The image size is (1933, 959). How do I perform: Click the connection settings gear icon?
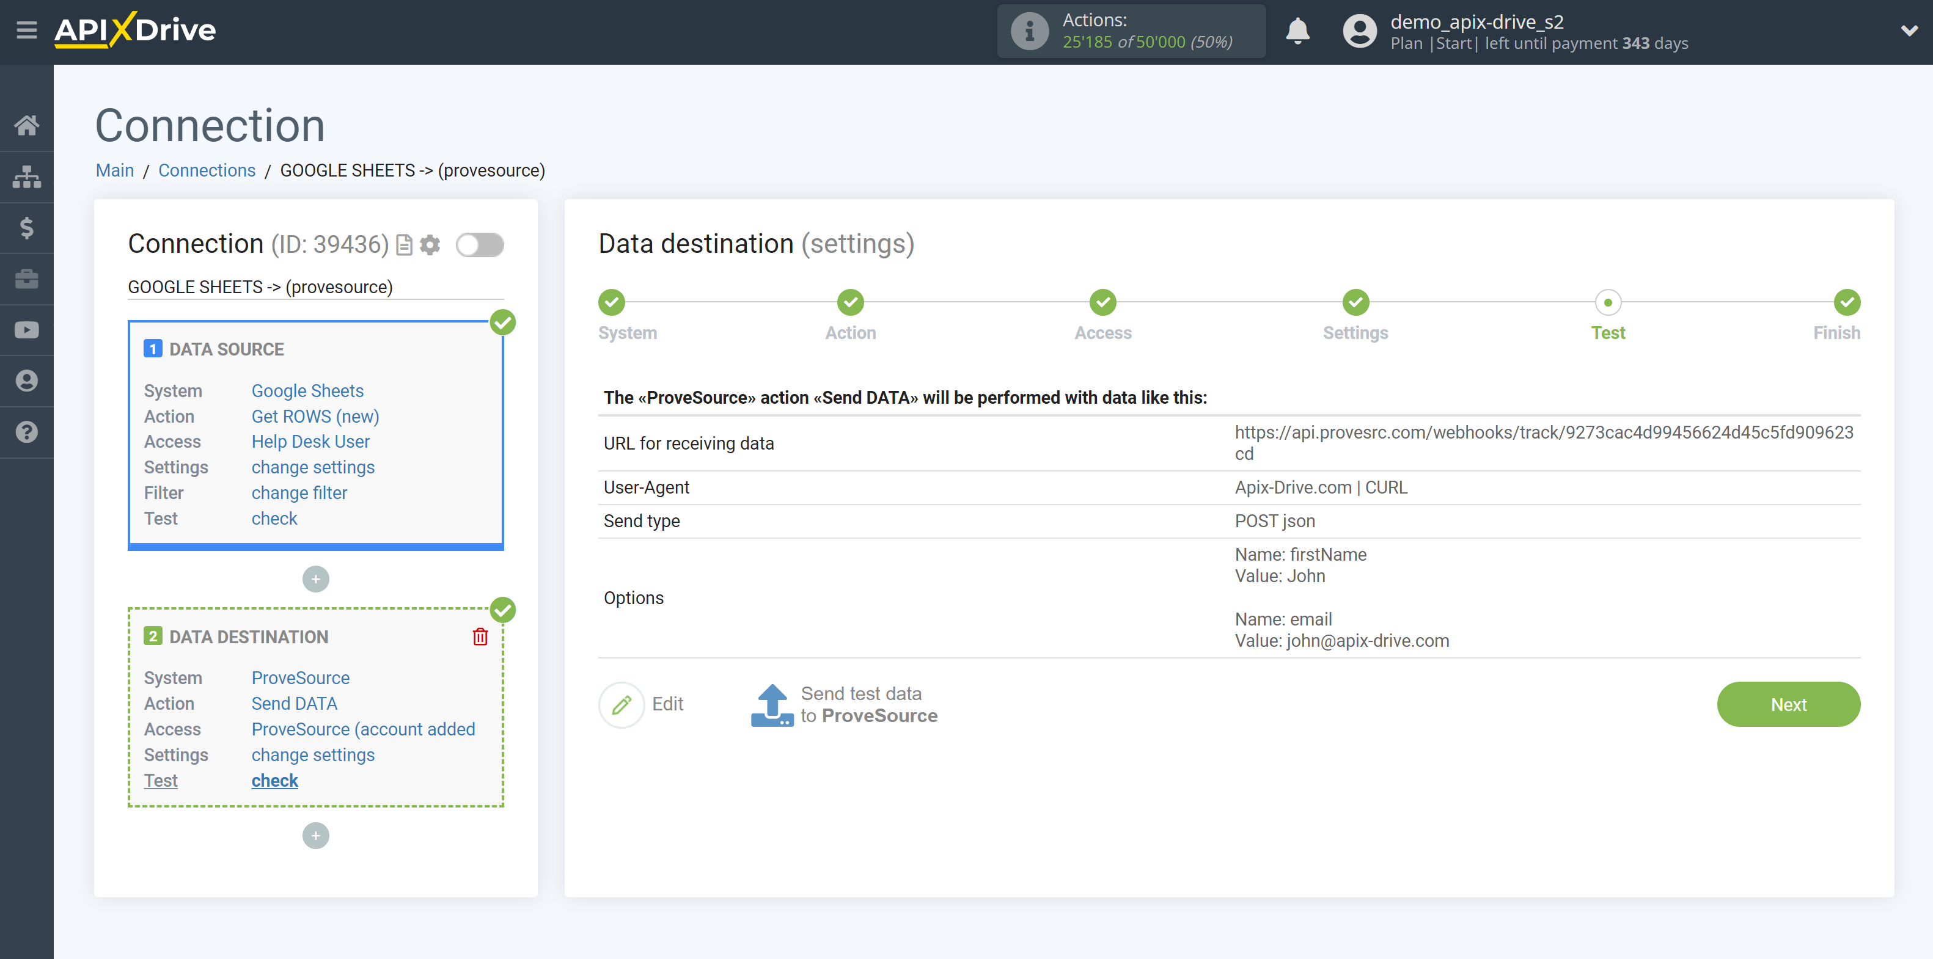click(x=431, y=244)
